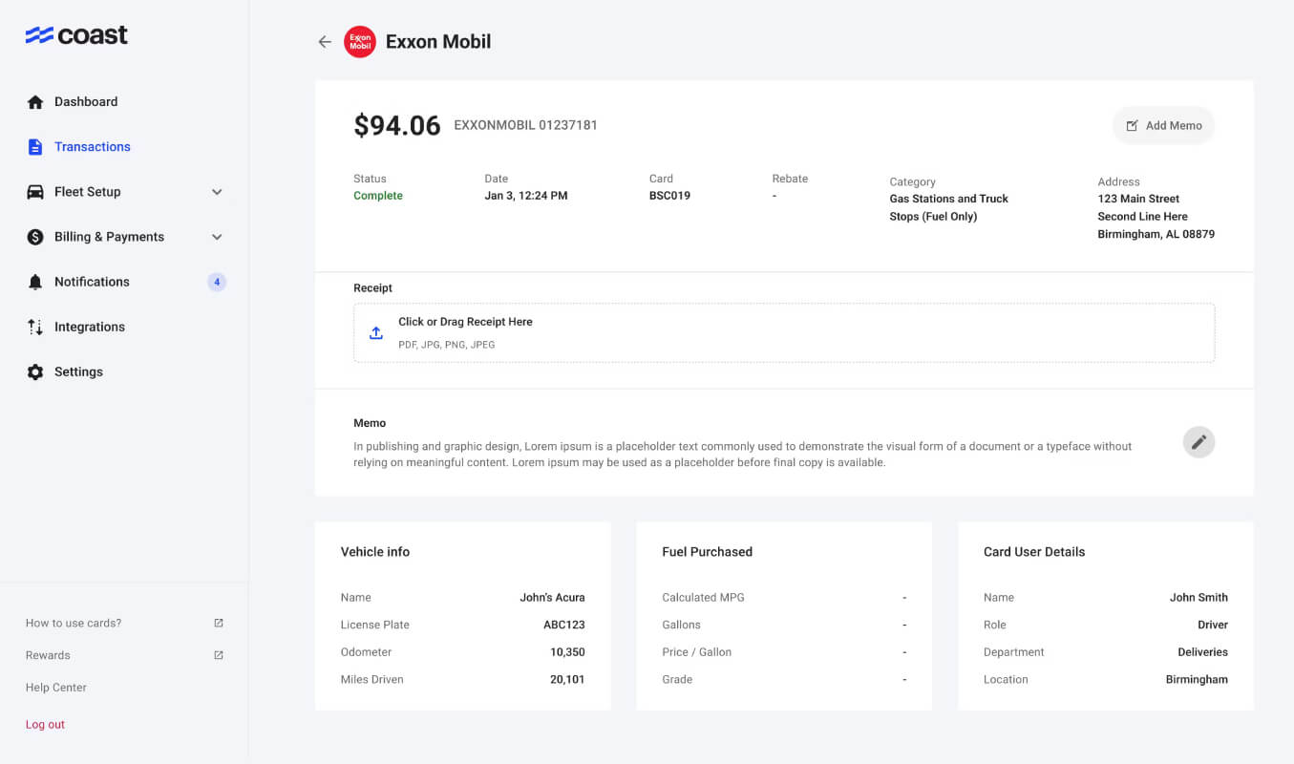Screen dimensions: 1294x764
Task: Click the $94.06 transaction amount
Action: [x=397, y=125]
